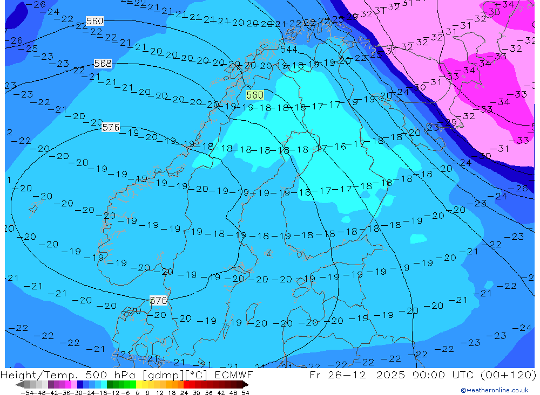Click the white 560 contour label near -22
Image resolution: width=540 pixels, height=395 pixels.
click(94, 21)
